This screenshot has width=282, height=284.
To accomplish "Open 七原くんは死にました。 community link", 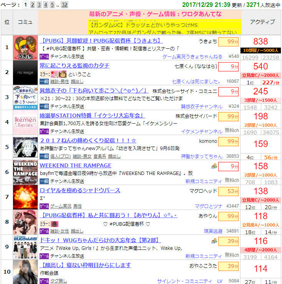I will (x=196, y=82).
